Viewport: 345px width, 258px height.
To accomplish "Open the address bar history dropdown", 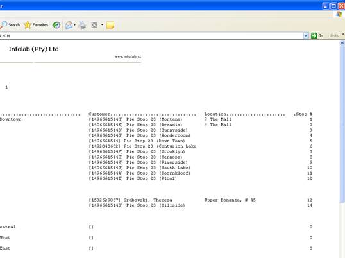I will pos(306,35).
